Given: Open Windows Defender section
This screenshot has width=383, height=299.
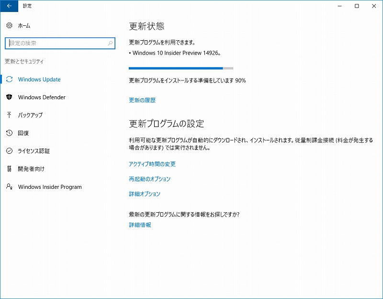Looking at the screenshot, I should point(42,97).
